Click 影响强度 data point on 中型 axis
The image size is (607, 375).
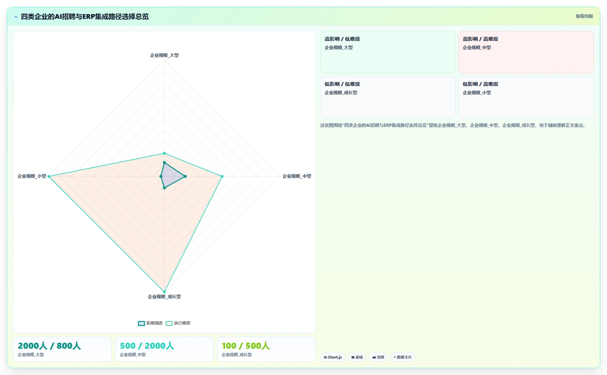pos(185,176)
